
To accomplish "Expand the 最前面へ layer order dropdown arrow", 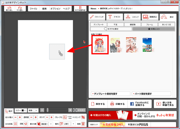I will point(51,124).
